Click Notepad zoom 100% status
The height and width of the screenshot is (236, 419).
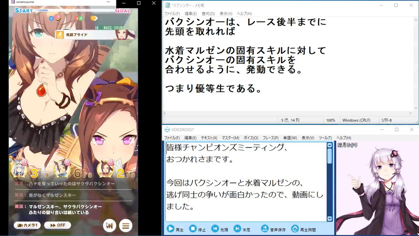pos(330,120)
